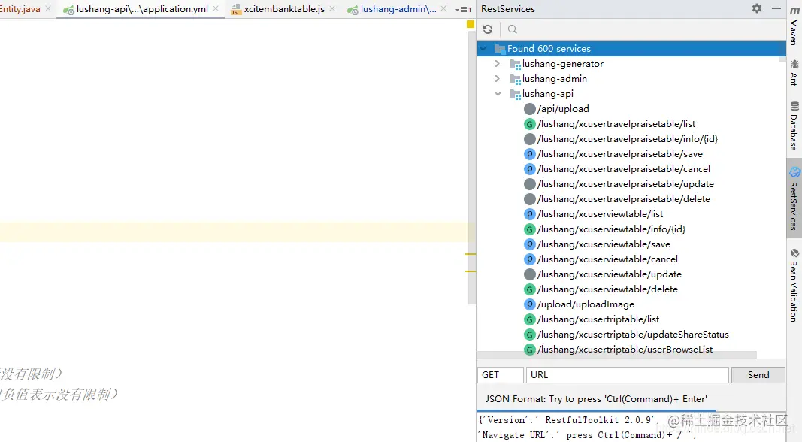Select xcuserviewtable/info/{id} service
This screenshot has height=442, width=802.
(x=611, y=229)
